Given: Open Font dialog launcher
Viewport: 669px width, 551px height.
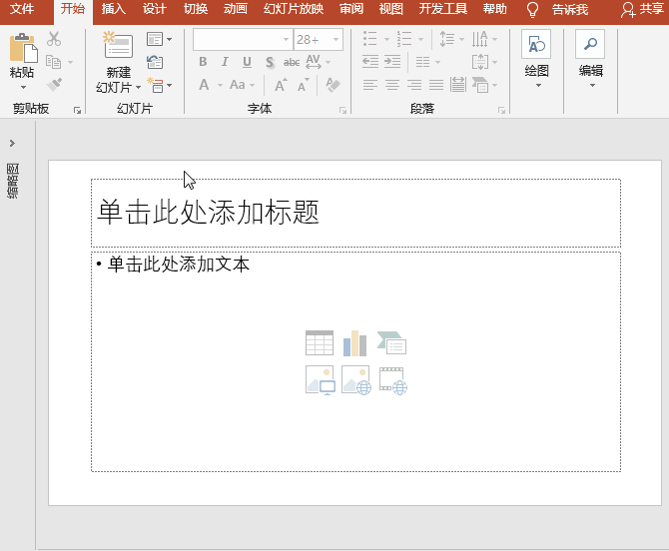Looking at the screenshot, I should pos(343,111).
